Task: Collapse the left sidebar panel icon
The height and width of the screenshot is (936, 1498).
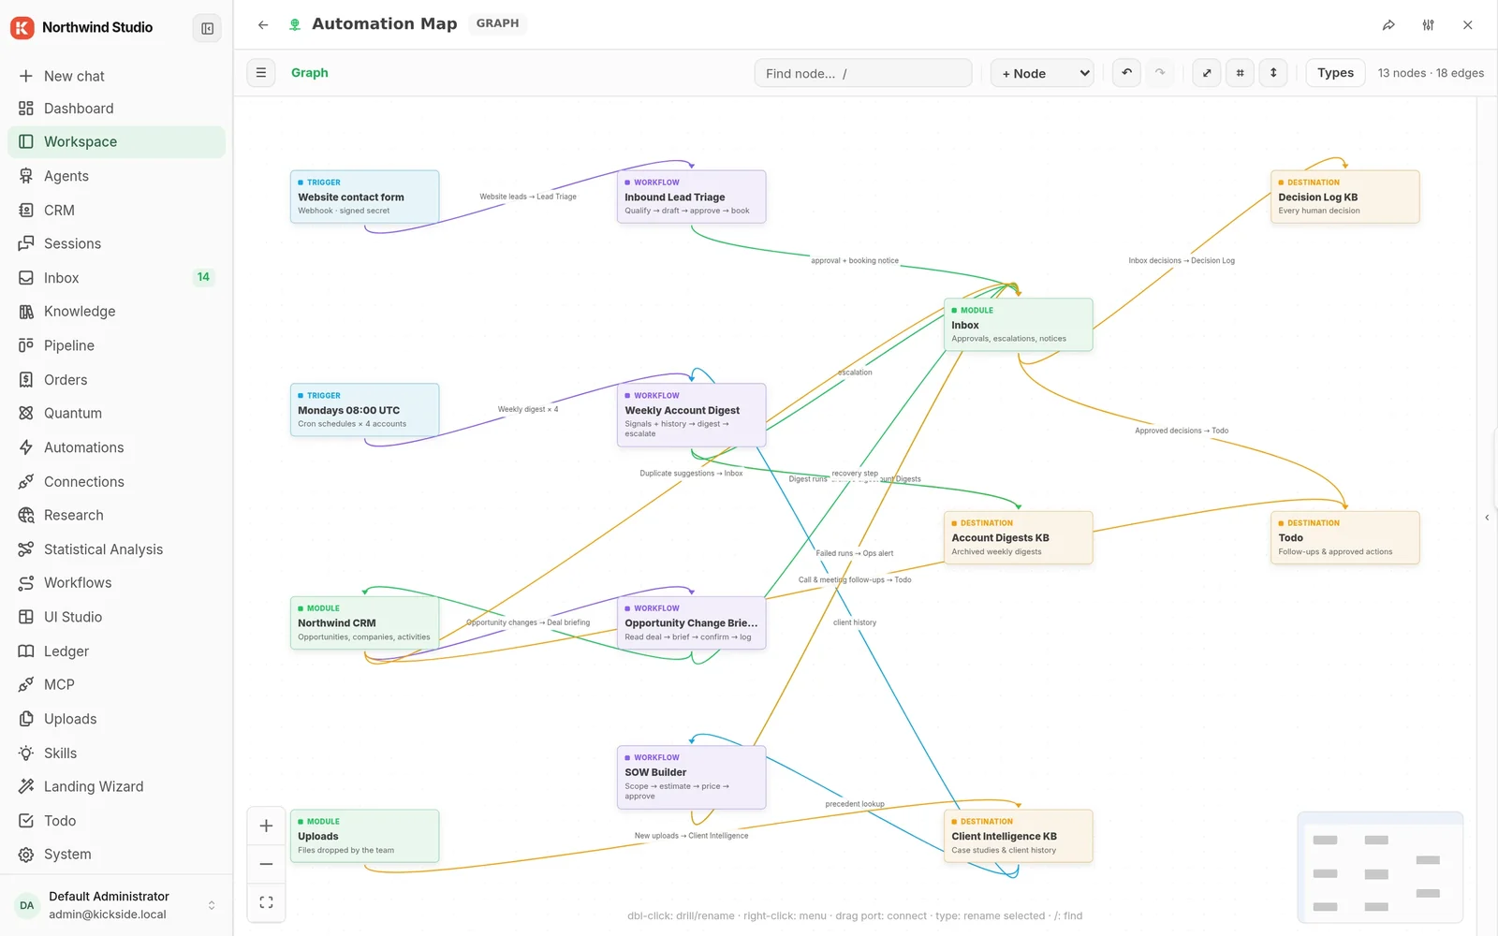Action: tap(207, 28)
